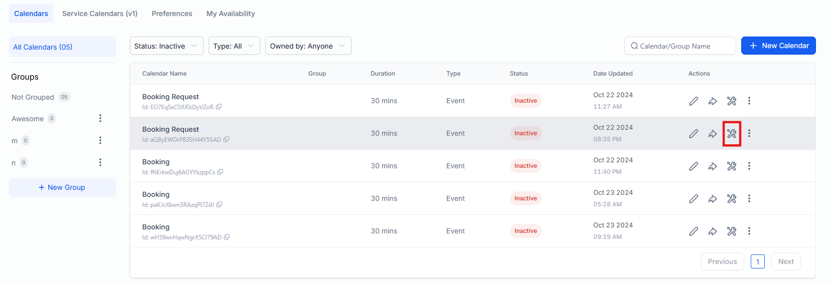This screenshot has height=284, width=832.
Task: Click the New Calendar button
Action: [x=778, y=46]
